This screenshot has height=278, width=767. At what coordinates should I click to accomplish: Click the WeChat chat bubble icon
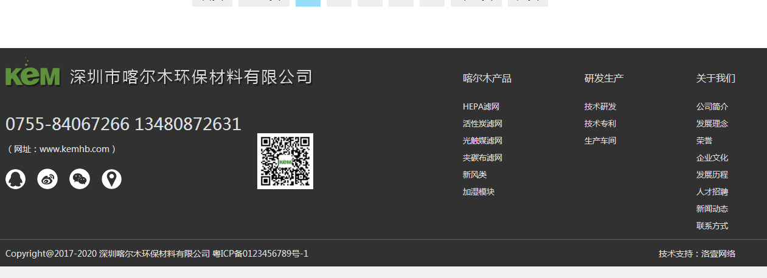point(80,179)
